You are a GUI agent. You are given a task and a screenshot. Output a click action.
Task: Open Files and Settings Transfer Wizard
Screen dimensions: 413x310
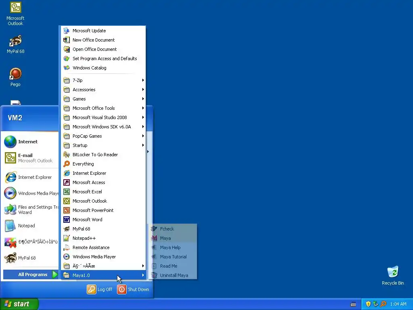31,209
